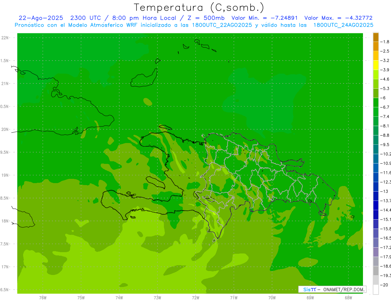Click the '73W' longitude label
The height and width of the screenshot is (302, 391).
[157, 298]
